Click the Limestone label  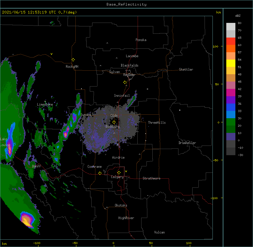(45, 104)
